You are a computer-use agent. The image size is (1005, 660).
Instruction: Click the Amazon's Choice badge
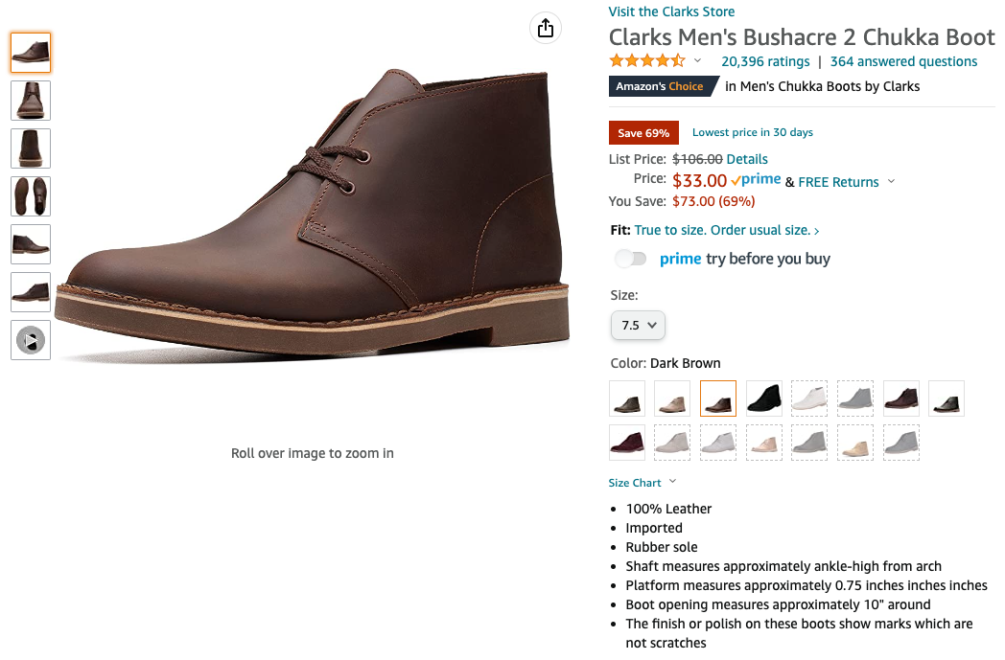point(662,86)
